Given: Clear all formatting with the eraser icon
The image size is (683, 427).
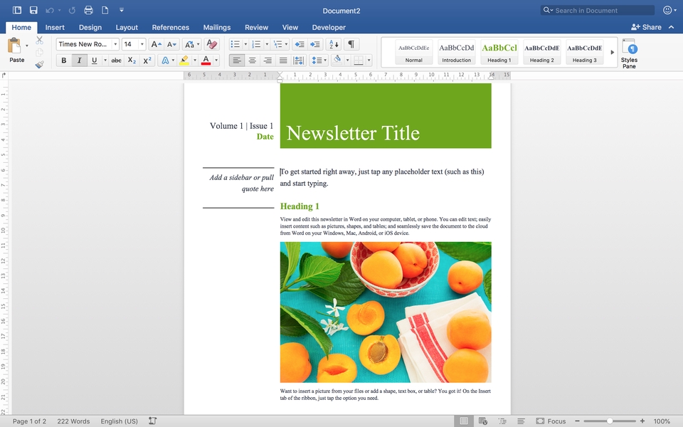Looking at the screenshot, I should (212, 44).
